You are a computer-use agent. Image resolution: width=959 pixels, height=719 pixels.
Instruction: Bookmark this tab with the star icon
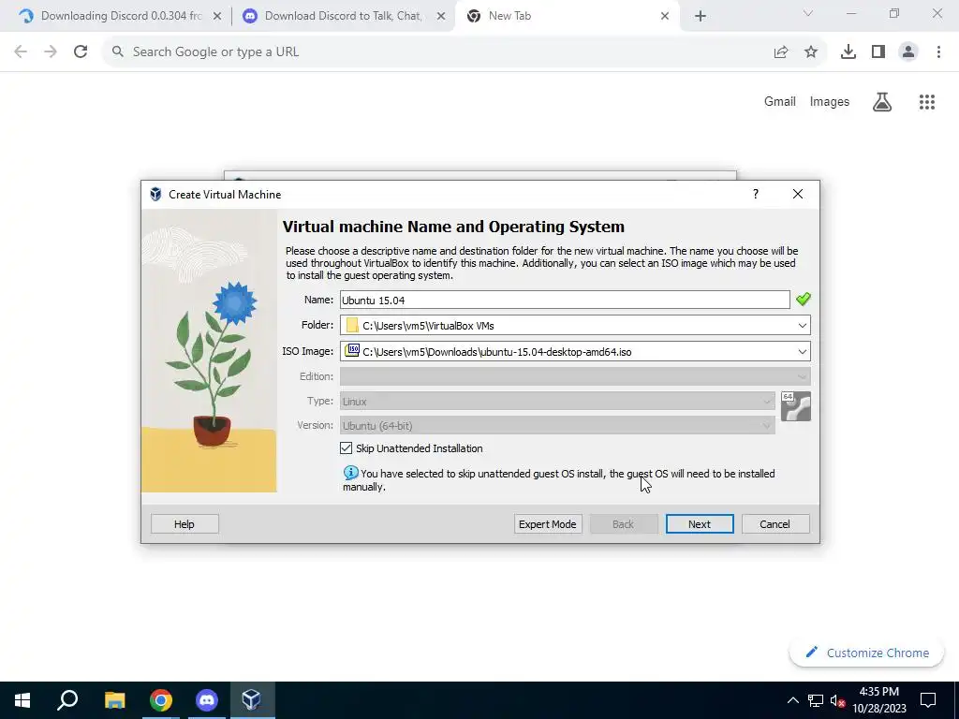[x=810, y=52]
